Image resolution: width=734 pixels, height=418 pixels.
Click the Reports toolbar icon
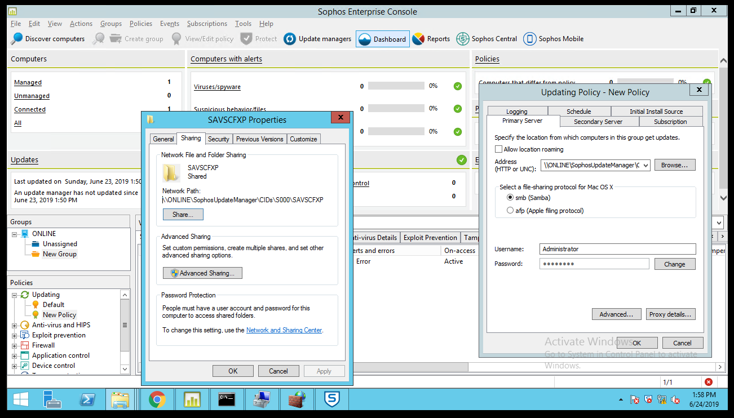tap(418, 39)
